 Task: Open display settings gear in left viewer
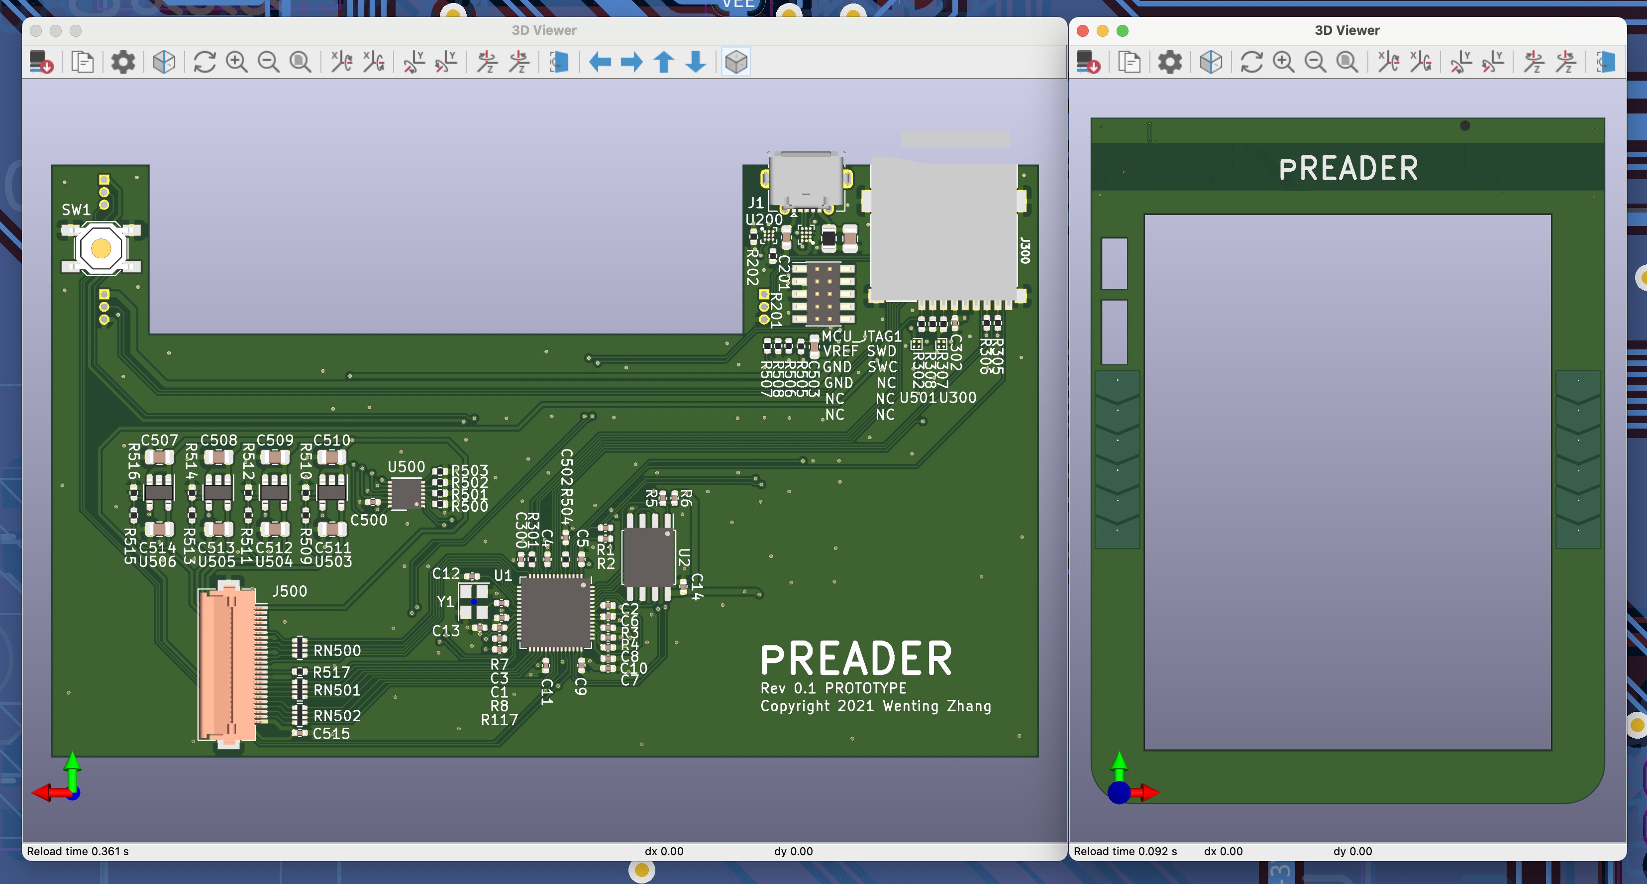point(123,62)
